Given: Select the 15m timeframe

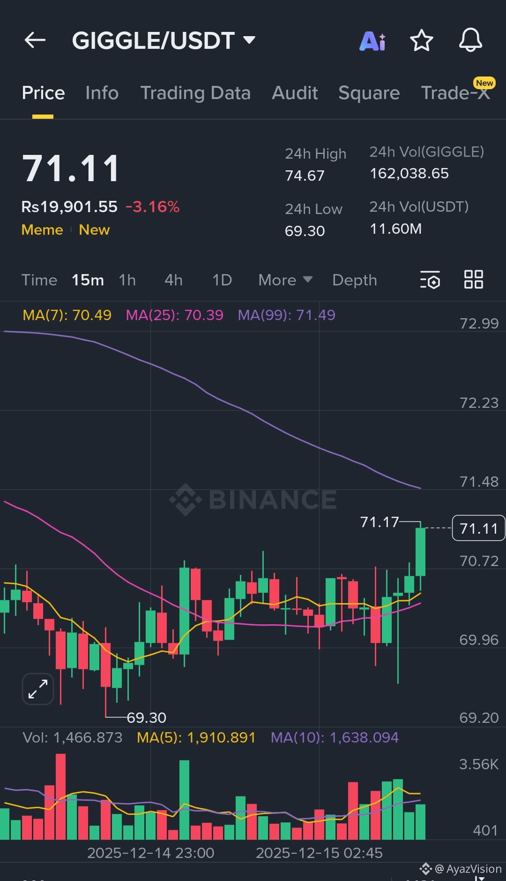Looking at the screenshot, I should tap(88, 280).
